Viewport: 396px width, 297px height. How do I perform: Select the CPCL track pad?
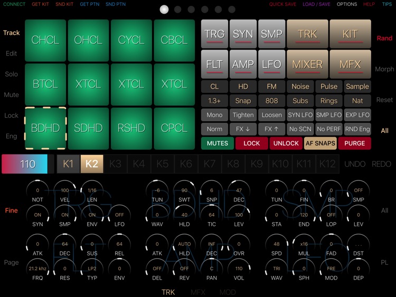tap(174, 128)
